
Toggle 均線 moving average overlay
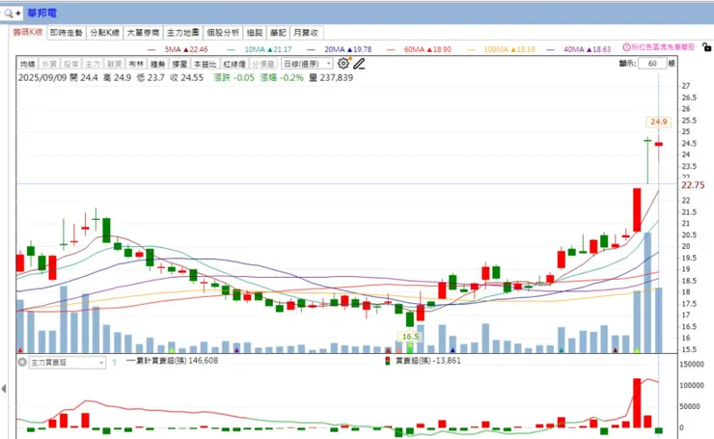[x=28, y=64]
